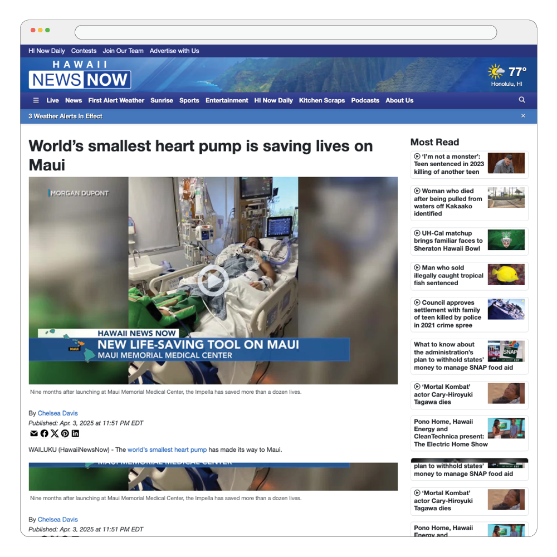Follow world's smallest heart pump link
The height and width of the screenshot is (557, 557).
pyautogui.click(x=167, y=449)
